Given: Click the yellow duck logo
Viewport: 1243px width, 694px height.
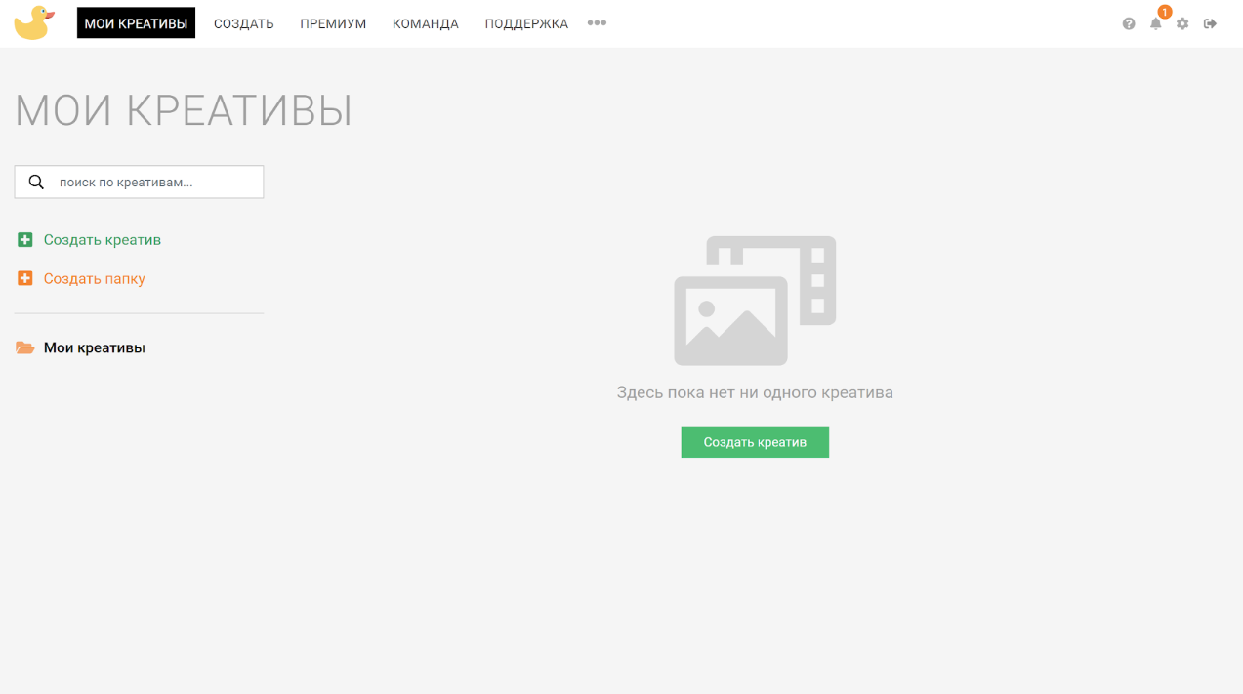Looking at the screenshot, I should tap(33, 23).
